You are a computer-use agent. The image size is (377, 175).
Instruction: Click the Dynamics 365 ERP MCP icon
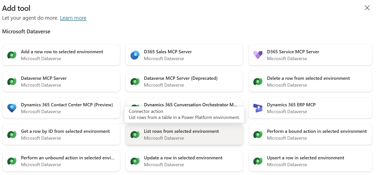[258, 108]
